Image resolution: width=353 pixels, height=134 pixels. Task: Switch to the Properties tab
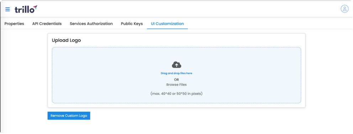tap(14, 23)
